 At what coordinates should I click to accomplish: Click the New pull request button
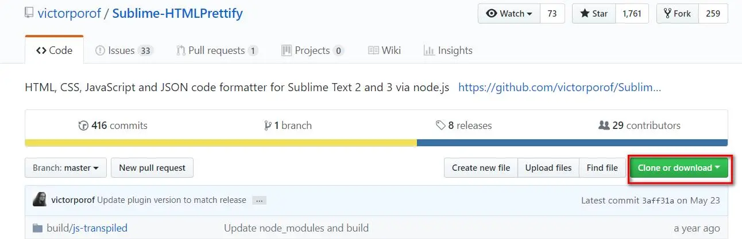click(x=152, y=168)
